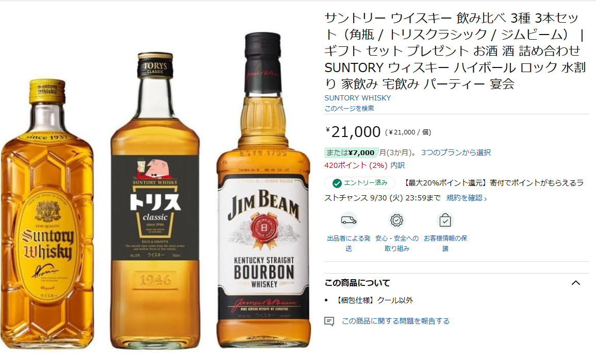This screenshot has width=596, height=357.
Task: Click the shopping bag privacy icon
Action: [x=445, y=220]
